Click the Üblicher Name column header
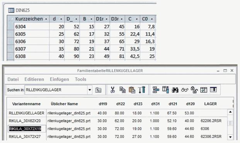Screen dimensions: 240x143 coord(64,104)
